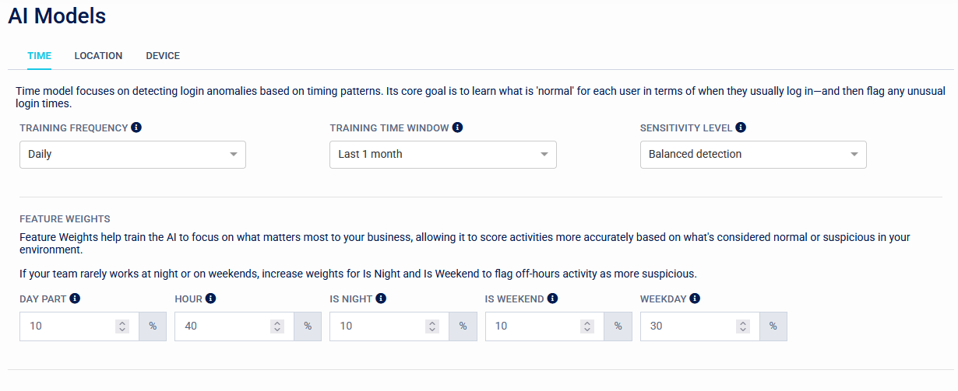Viewport: 958px width, 391px height.
Task: Click the Sensitivity Level info icon
Action: [x=741, y=127]
